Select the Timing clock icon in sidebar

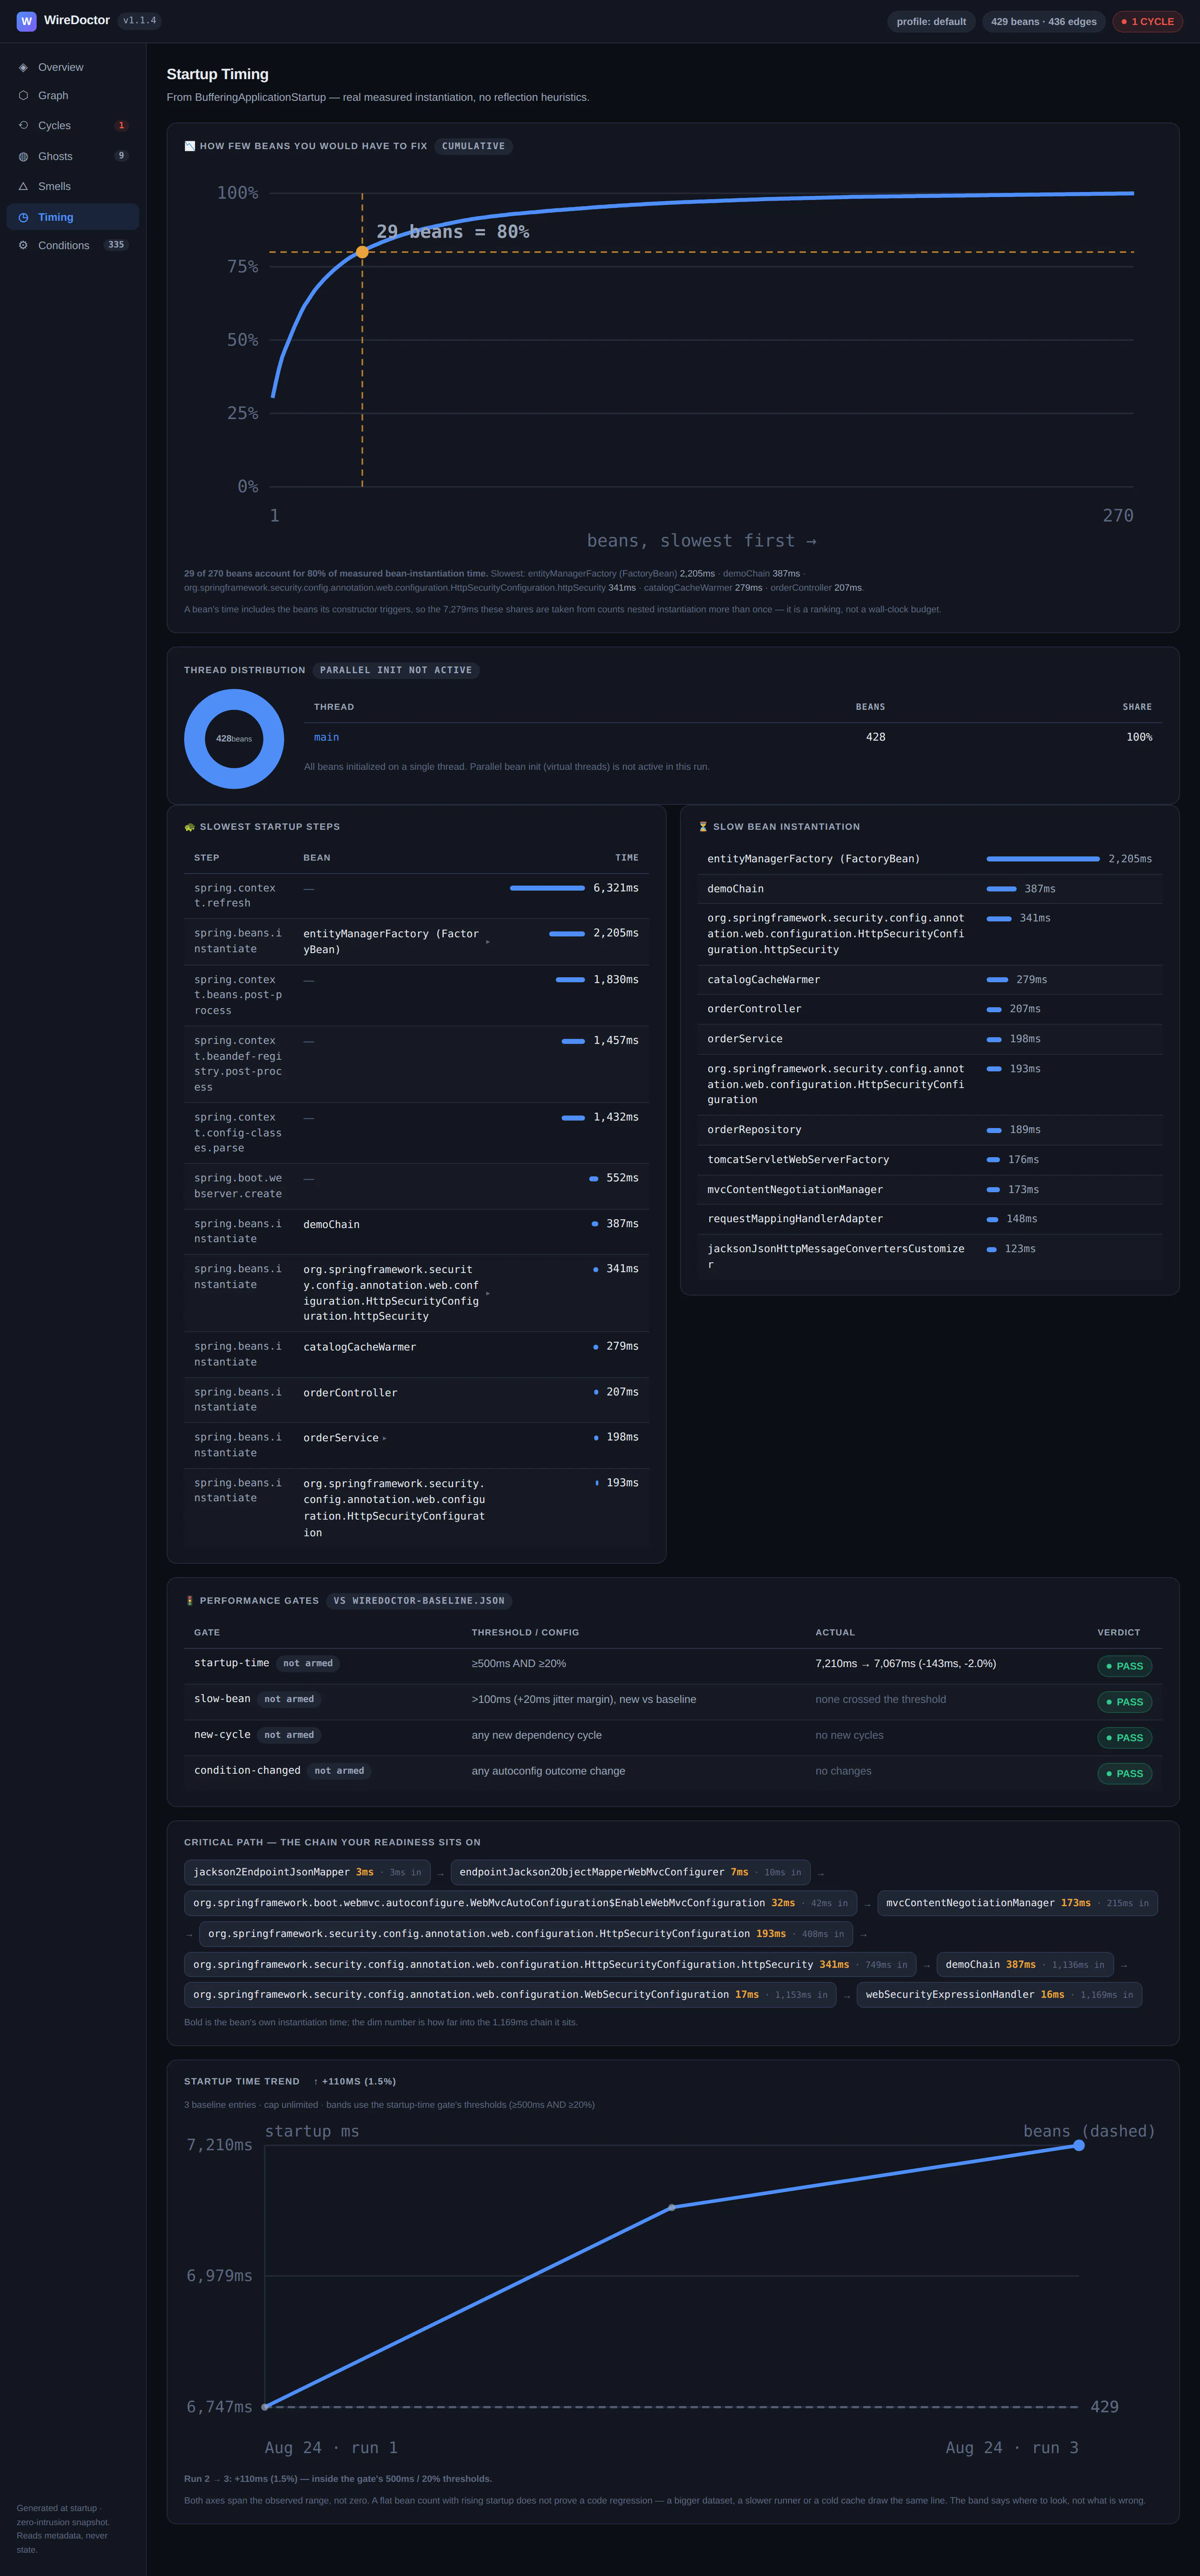pos(23,217)
